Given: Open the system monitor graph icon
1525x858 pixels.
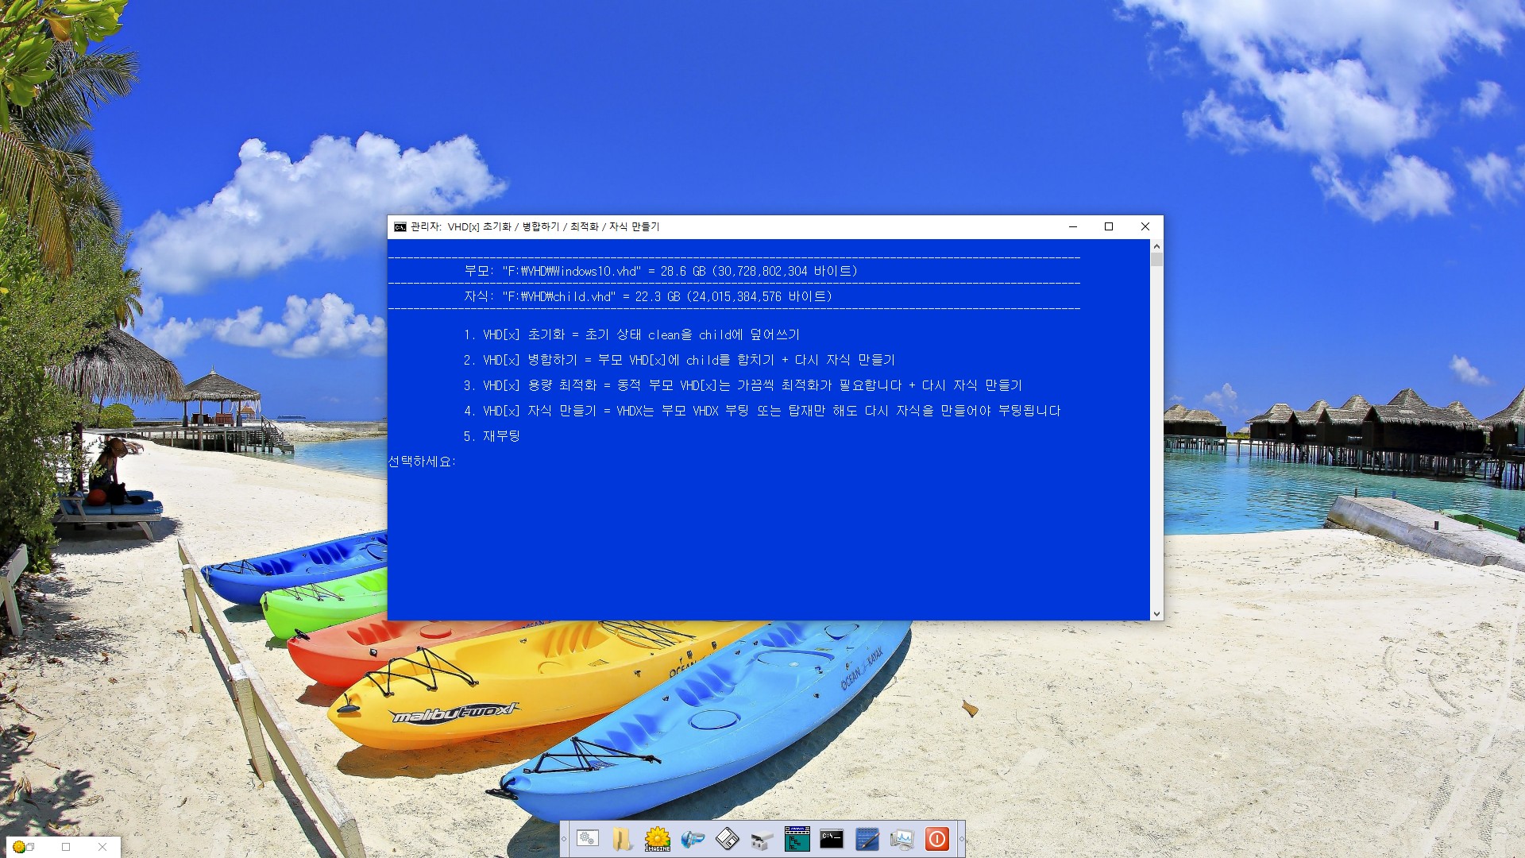Looking at the screenshot, I should coord(901,839).
